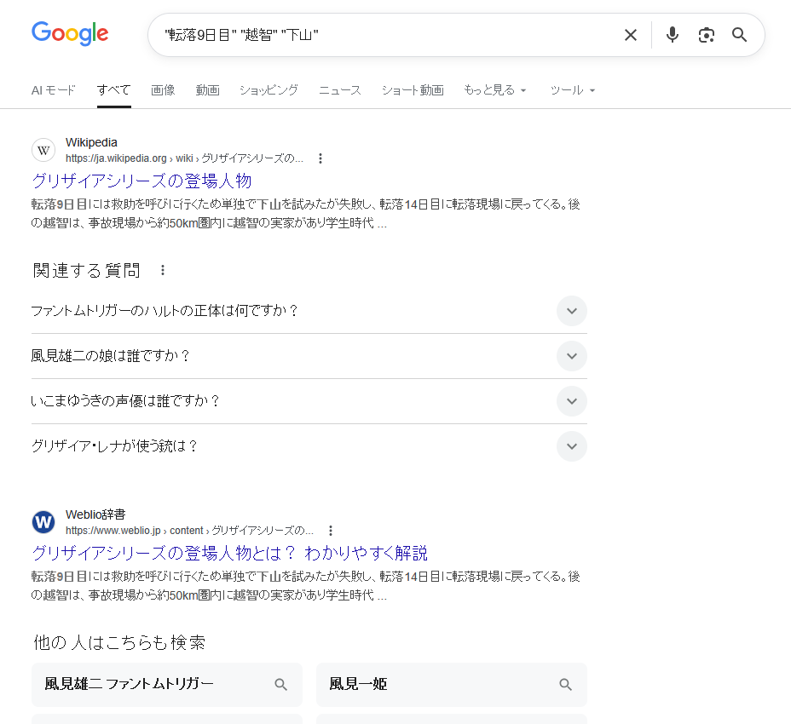Expand question 風見雄二の娘は誰ですか

coord(571,356)
